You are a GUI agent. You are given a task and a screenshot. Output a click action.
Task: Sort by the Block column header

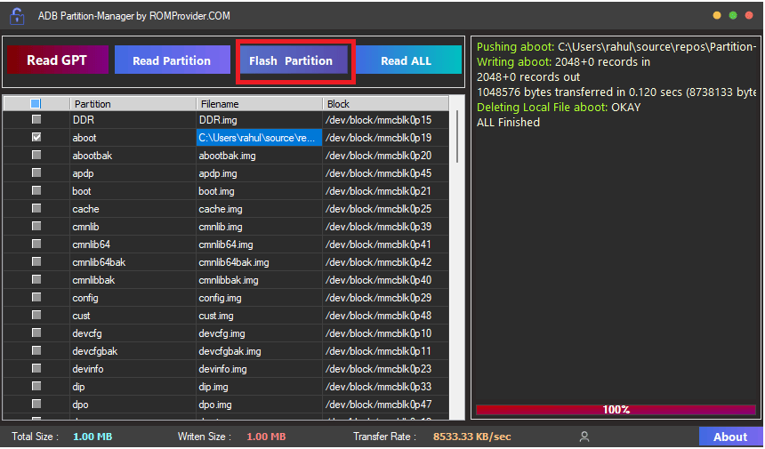[x=385, y=104]
